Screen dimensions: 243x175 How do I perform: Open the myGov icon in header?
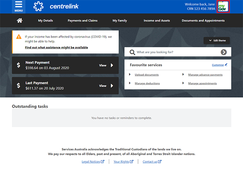pyautogui.click(x=223, y=7)
